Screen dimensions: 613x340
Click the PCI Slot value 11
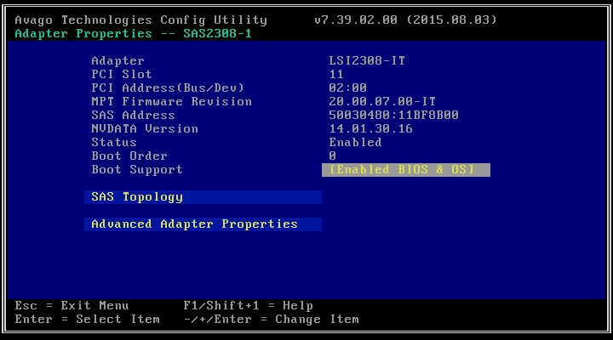click(x=336, y=74)
